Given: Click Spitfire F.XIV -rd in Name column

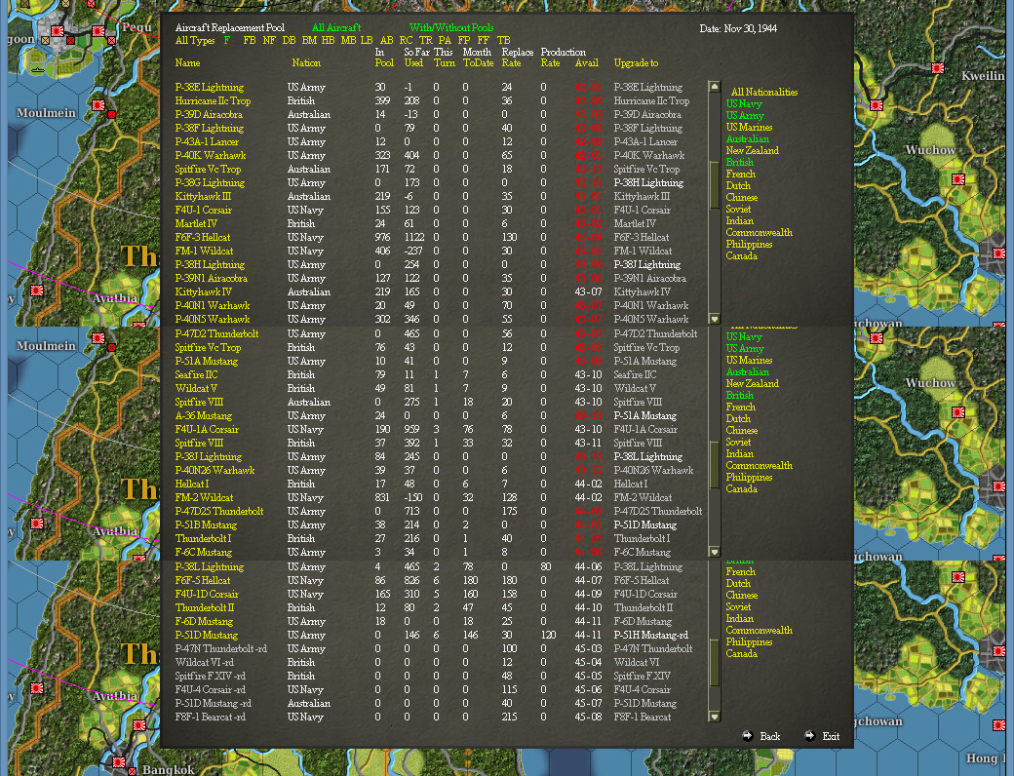Looking at the screenshot, I should click(x=211, y=676).
